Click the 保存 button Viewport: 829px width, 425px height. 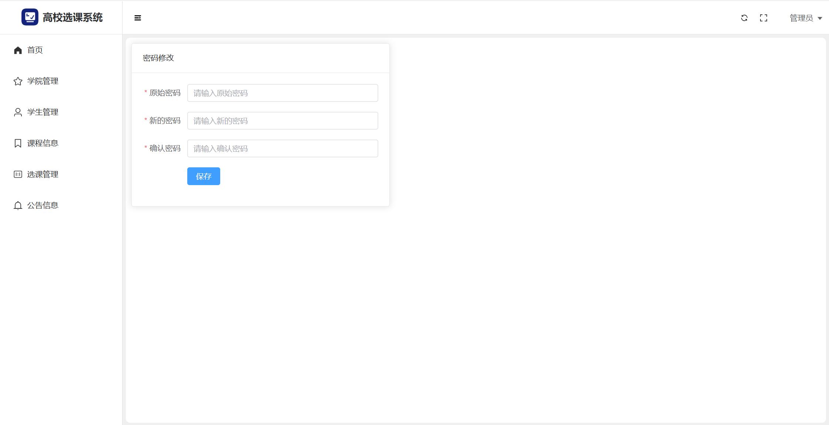(204, 176)
